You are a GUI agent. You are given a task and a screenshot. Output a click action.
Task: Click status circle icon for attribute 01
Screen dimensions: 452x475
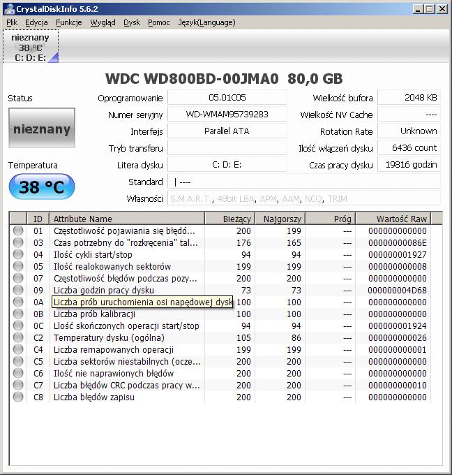[x=18, y=231]
